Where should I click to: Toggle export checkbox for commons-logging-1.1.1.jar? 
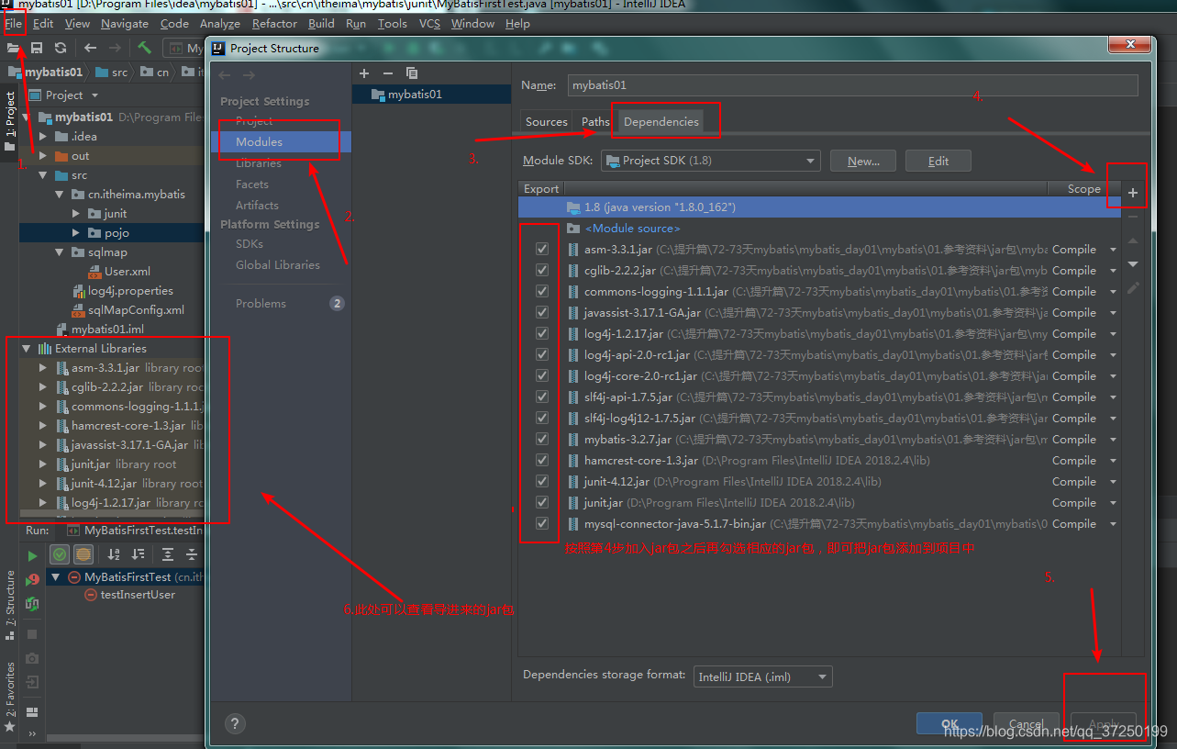542,292
